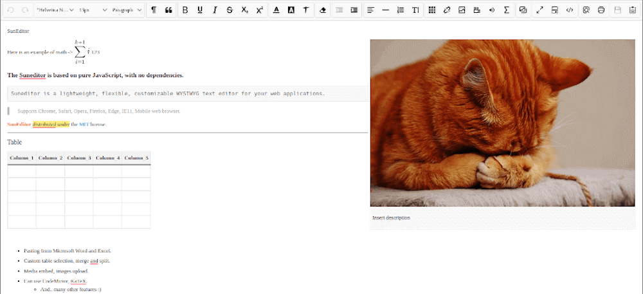Click the MIT license link

click(x=84, y=124)
